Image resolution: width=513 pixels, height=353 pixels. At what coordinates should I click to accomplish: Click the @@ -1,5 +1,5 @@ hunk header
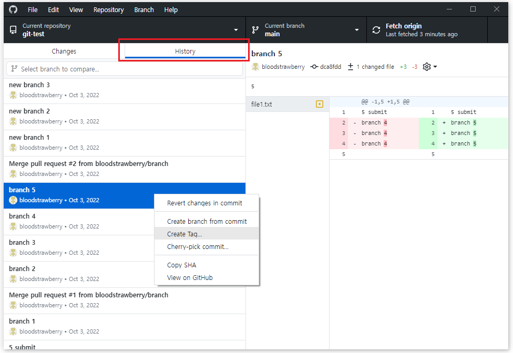385,102
